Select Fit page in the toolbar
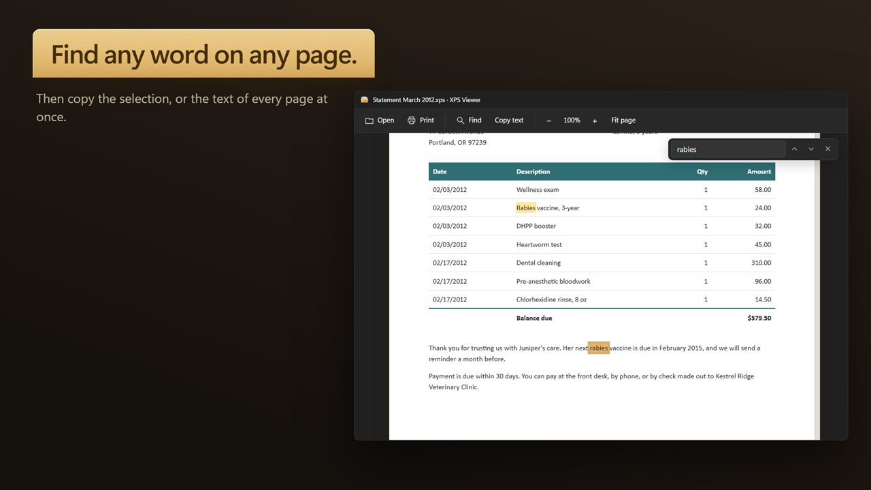 (623, 120)
